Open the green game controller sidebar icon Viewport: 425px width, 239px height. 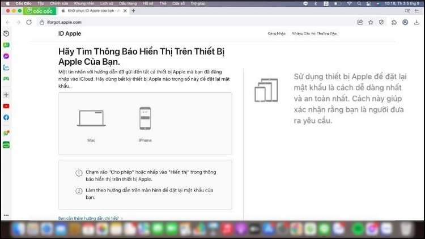[x=6, y=79]
